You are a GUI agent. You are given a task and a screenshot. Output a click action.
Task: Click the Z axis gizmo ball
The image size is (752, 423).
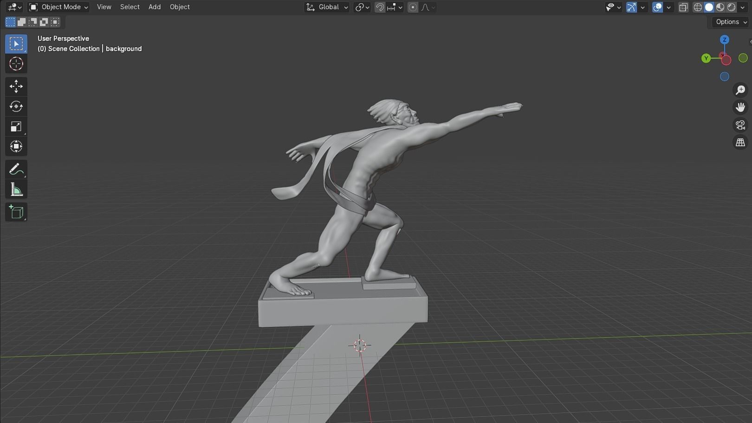click(x=725, y=39)
